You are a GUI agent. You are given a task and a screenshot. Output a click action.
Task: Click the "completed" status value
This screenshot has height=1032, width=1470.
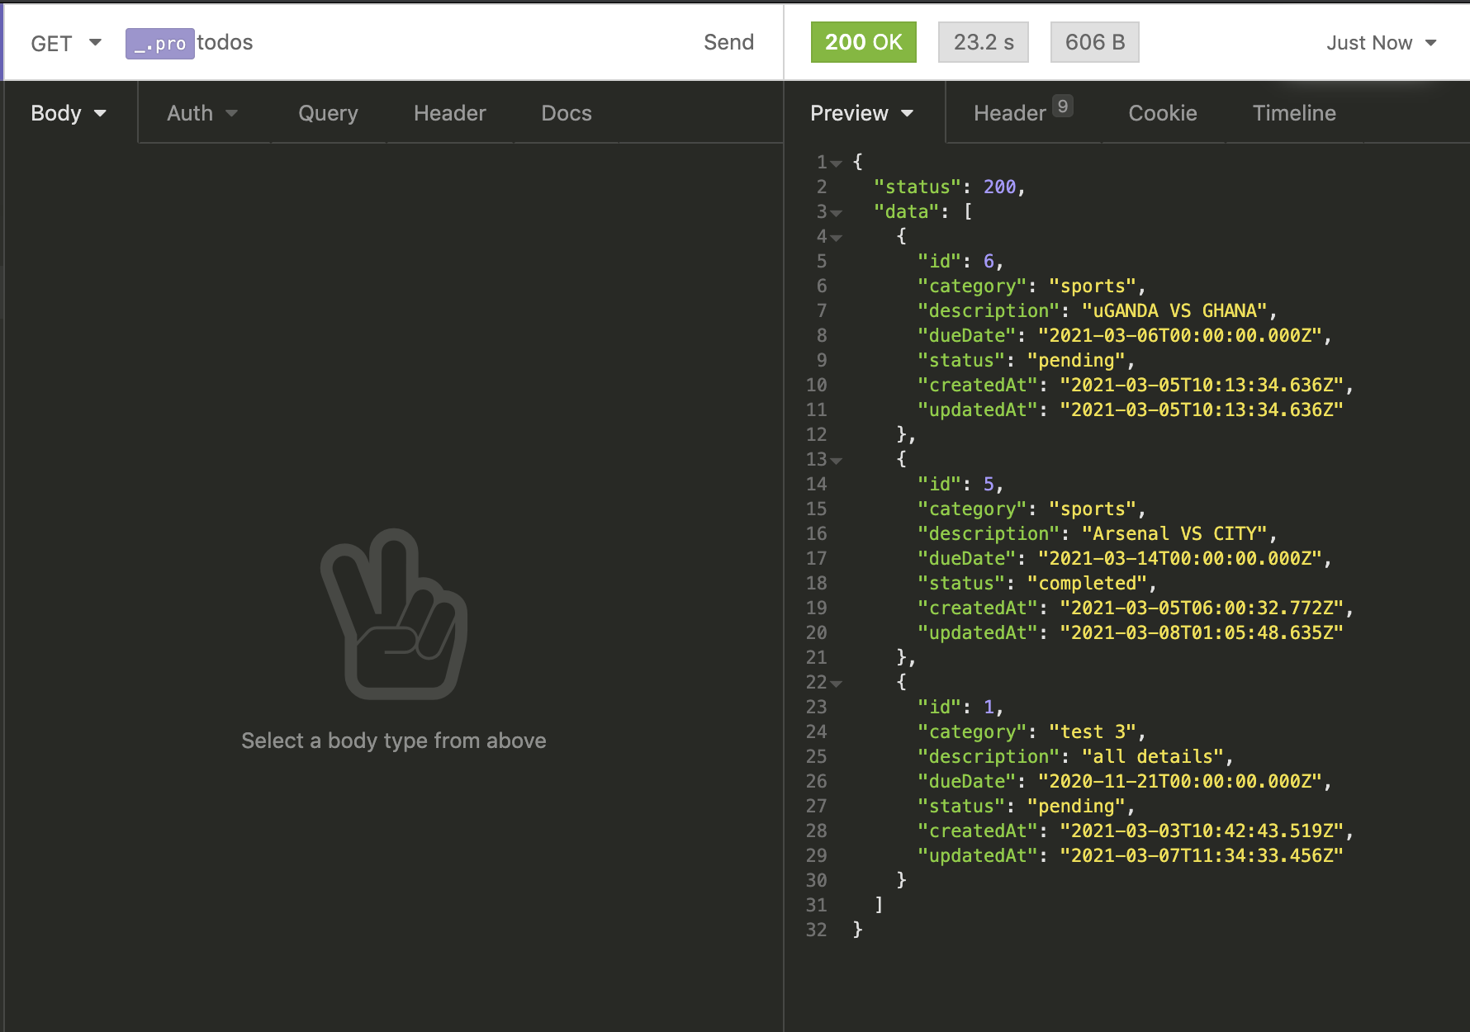coord(1087,584)
